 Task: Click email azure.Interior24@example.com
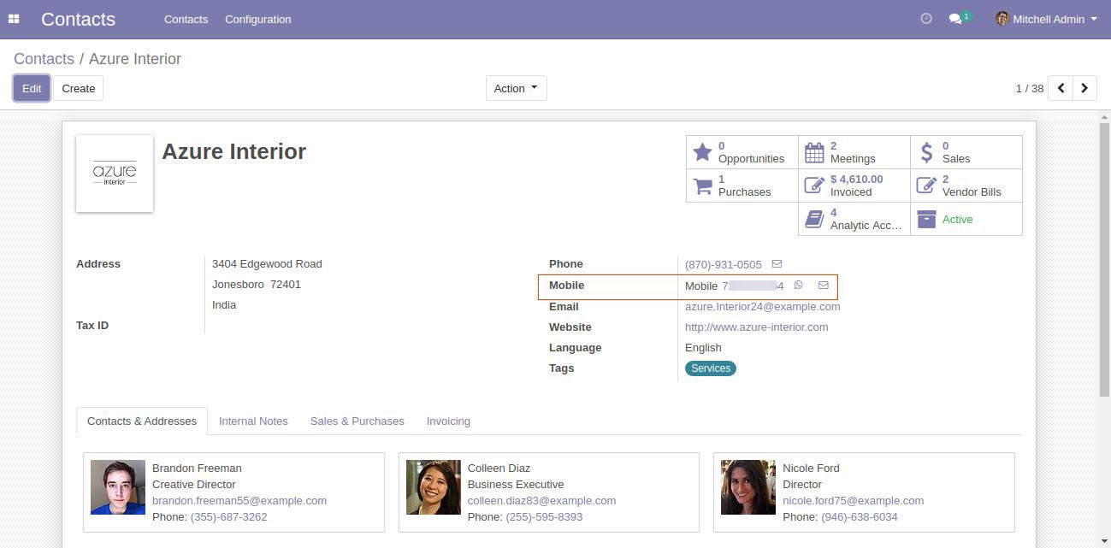click(762, 306)
